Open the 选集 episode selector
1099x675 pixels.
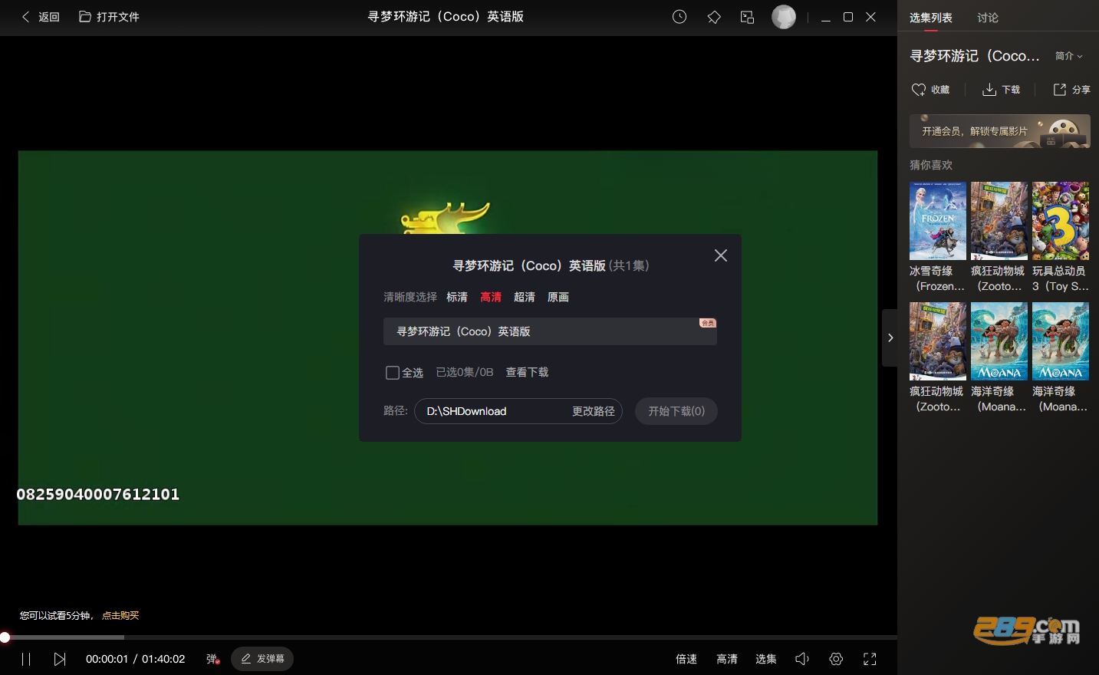click(x=766, y=659)
